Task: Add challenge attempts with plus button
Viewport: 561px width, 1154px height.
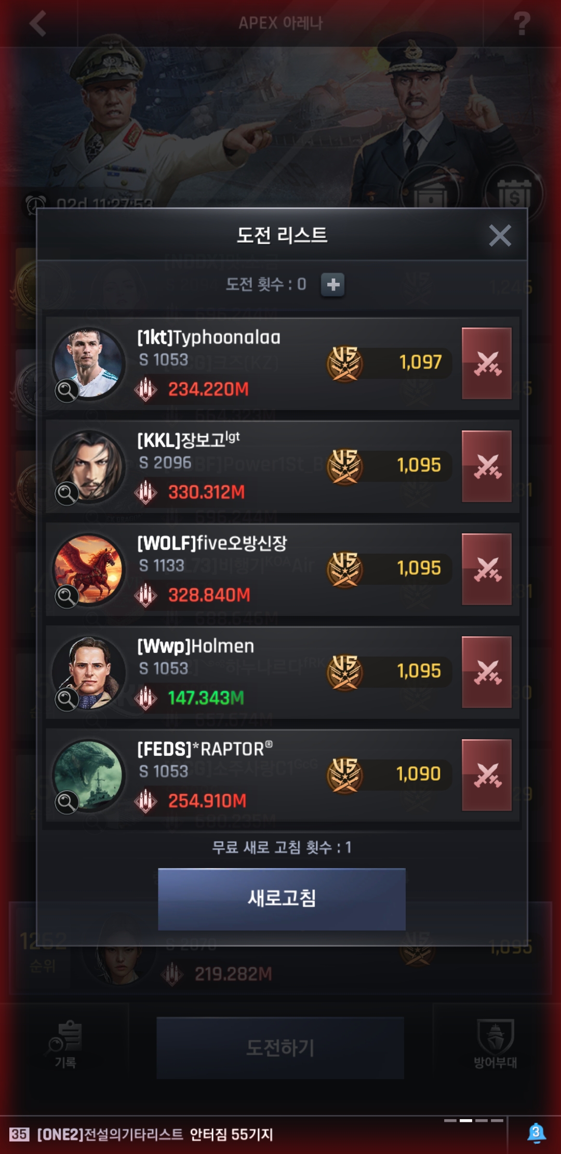Action: pos(333,284)
